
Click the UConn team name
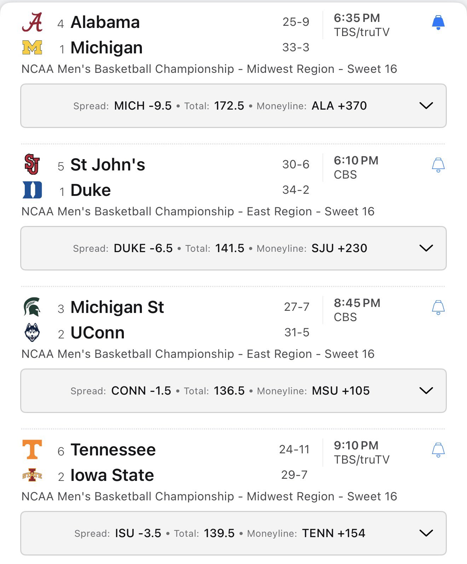tap(98, 333)
